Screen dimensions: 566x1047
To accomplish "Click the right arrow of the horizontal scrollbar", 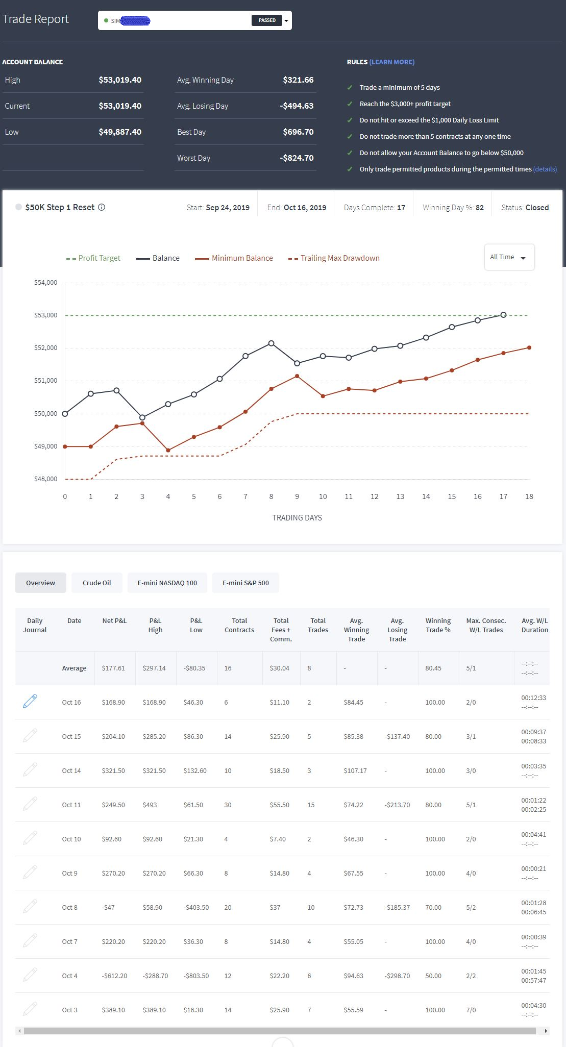I will (546, 1031).
